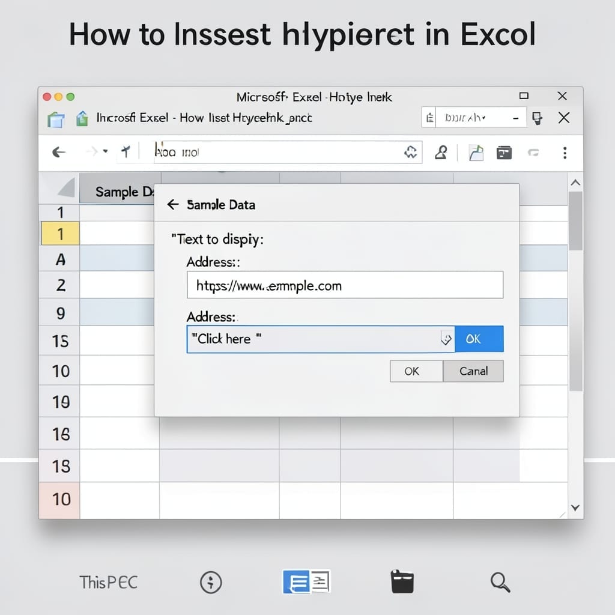Open the history dropdown next to the forward arrow
This screenshot has width=615, height=615.
pos(106,151)
